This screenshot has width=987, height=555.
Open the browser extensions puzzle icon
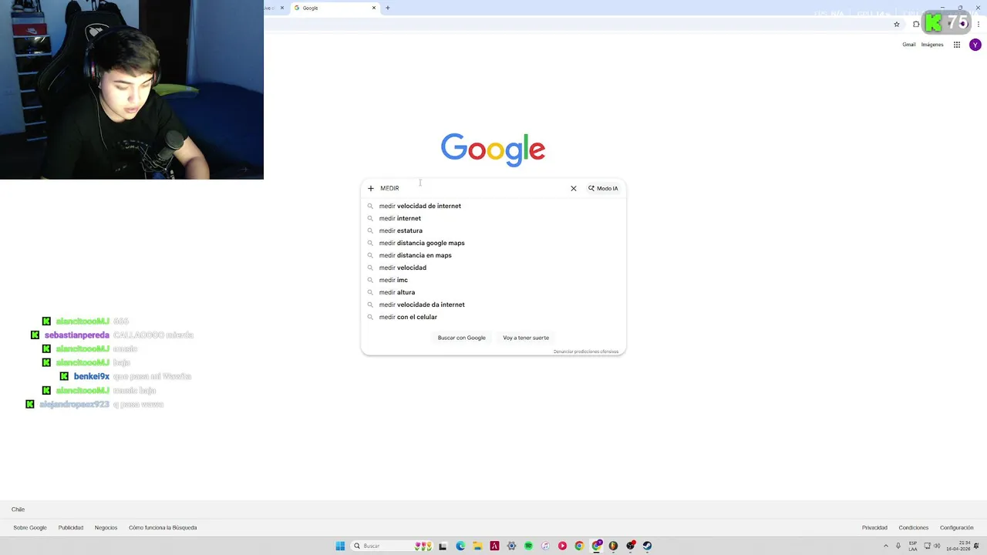916,25
